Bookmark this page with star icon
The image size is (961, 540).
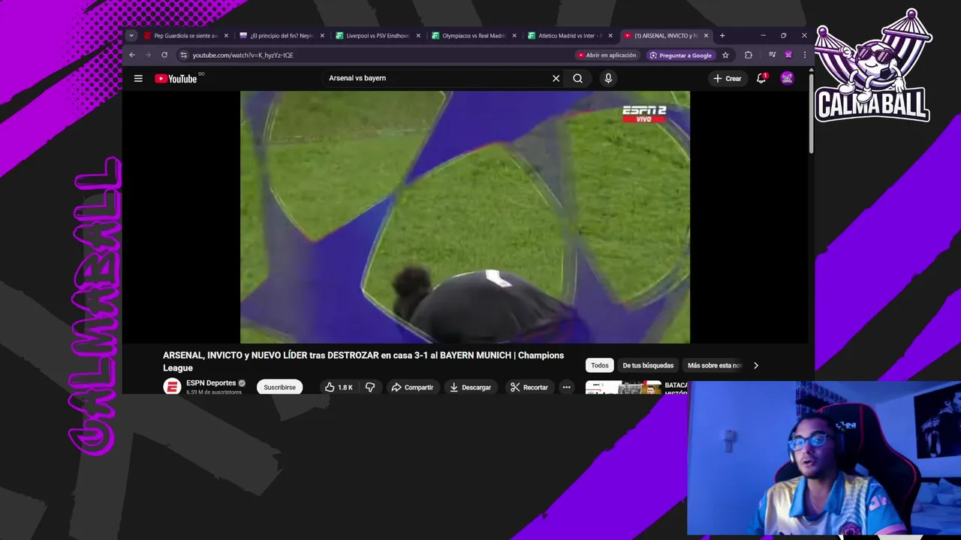point(725,55)
